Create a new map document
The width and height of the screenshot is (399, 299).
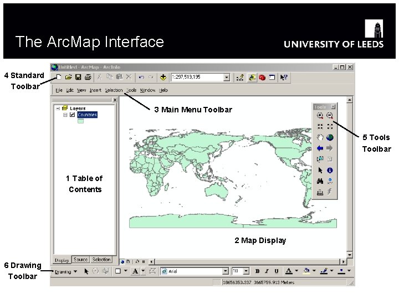click(59, 77)
